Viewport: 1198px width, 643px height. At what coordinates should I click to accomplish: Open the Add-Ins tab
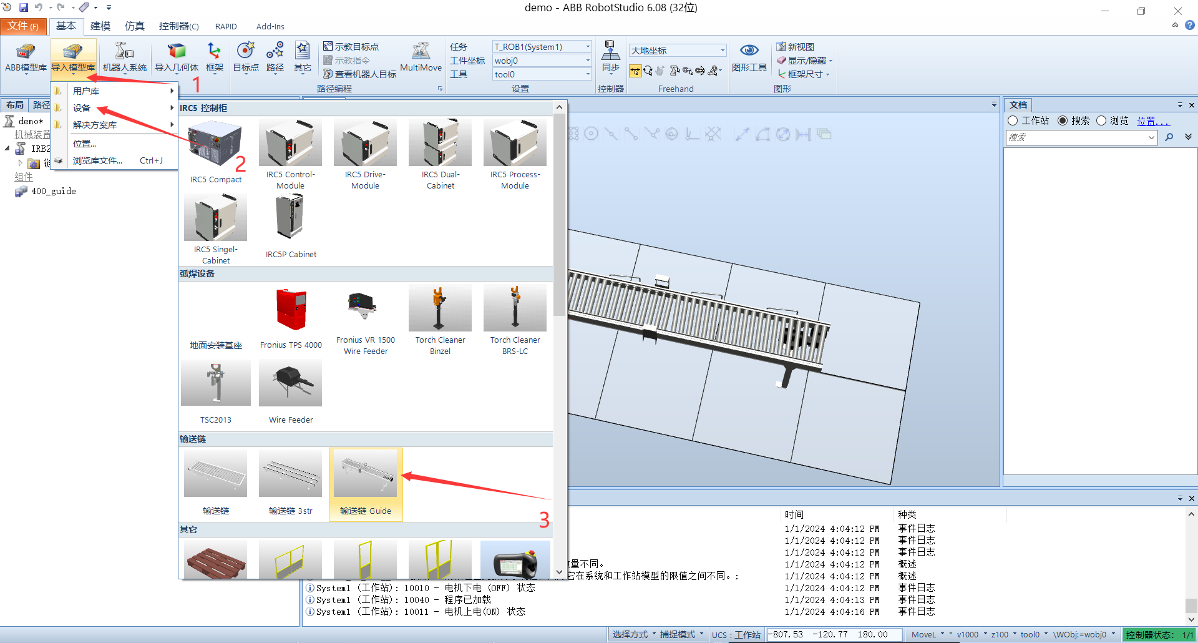[x=270, y=26]
